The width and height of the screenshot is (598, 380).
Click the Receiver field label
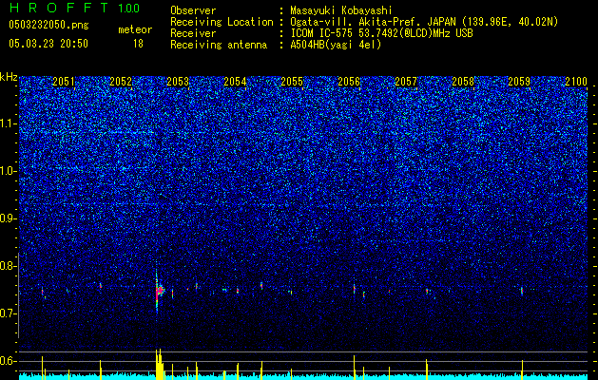[193, 33]
